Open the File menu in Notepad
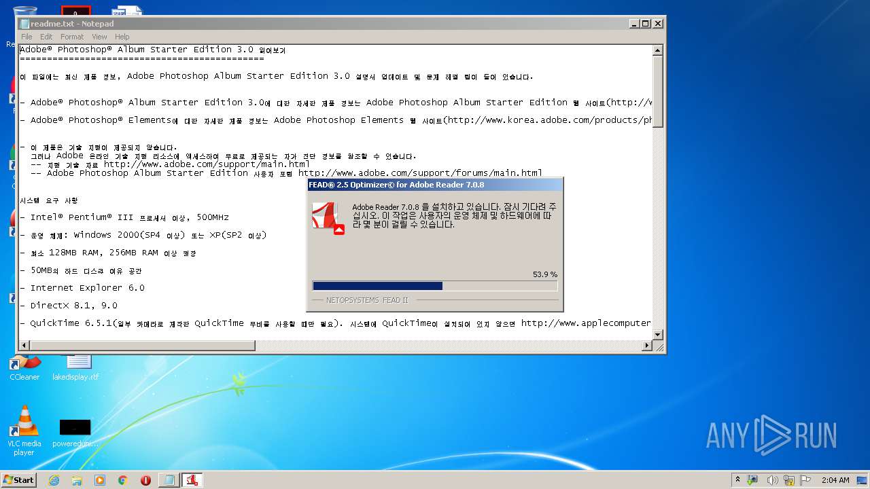Image resolution: width=870 pixels, height=489 pixels. (27, 37)
